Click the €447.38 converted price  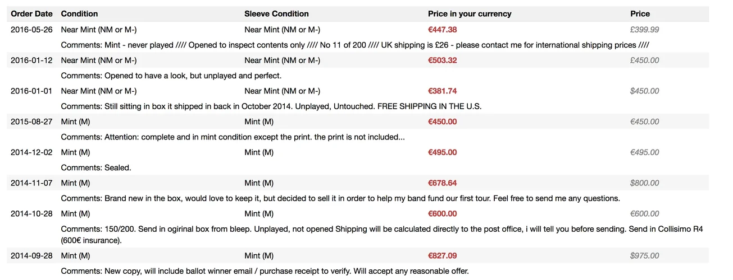(442, 30)
